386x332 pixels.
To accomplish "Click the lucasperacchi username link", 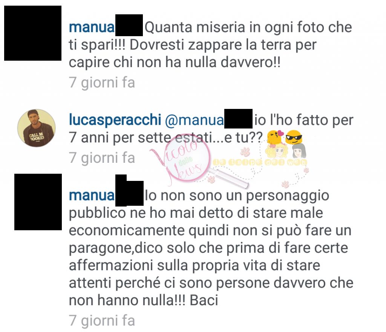I will point(115,120).
